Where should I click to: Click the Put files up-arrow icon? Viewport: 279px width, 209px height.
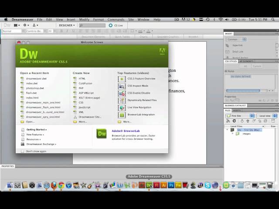click(x=248, y=121)
